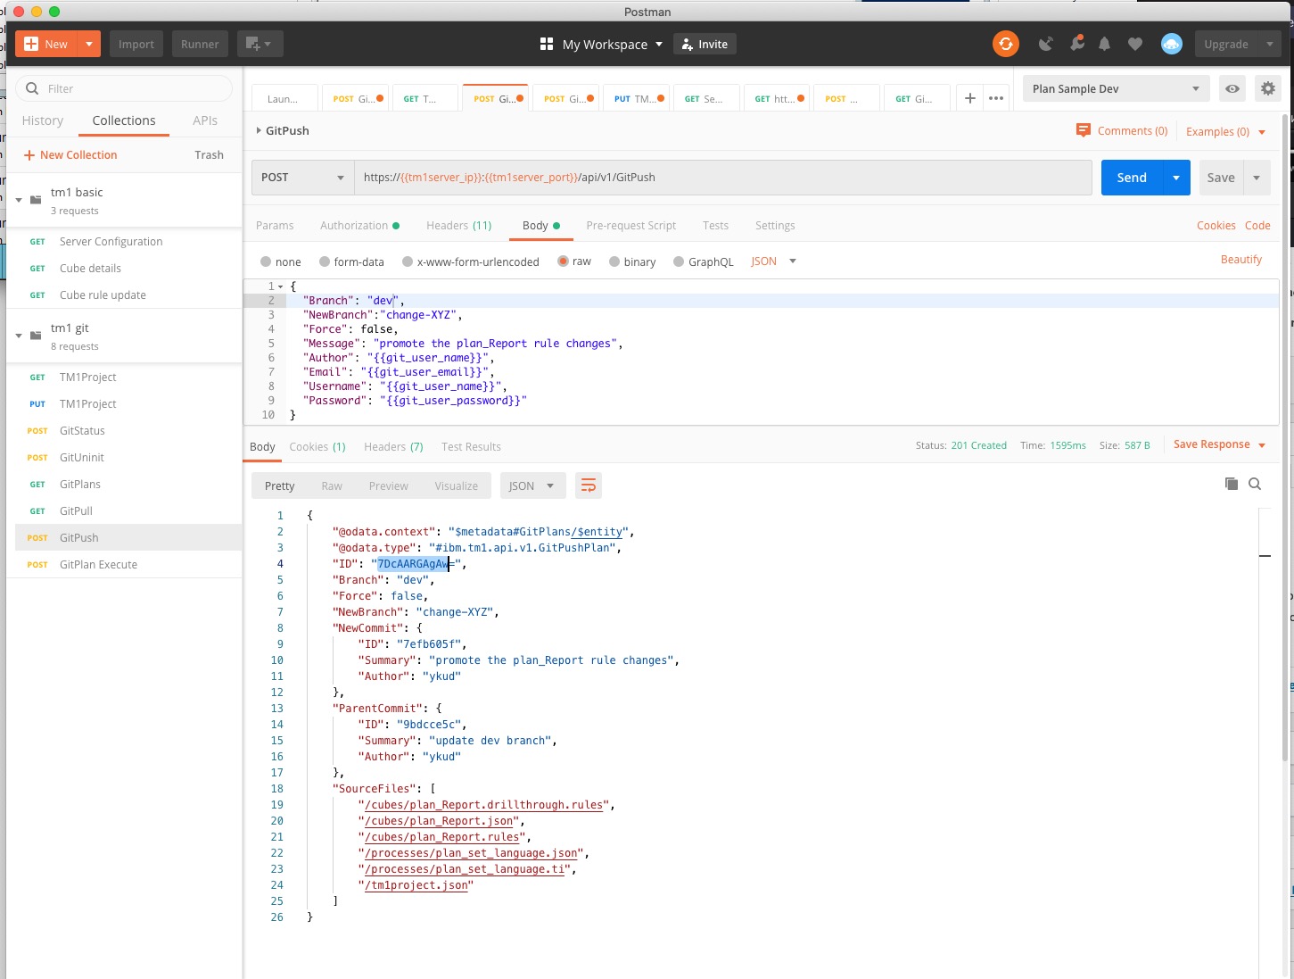The height and width of the screenshot is (979, 1294).
Task: Switch to the APIs tab
Action: pos(205,120)
